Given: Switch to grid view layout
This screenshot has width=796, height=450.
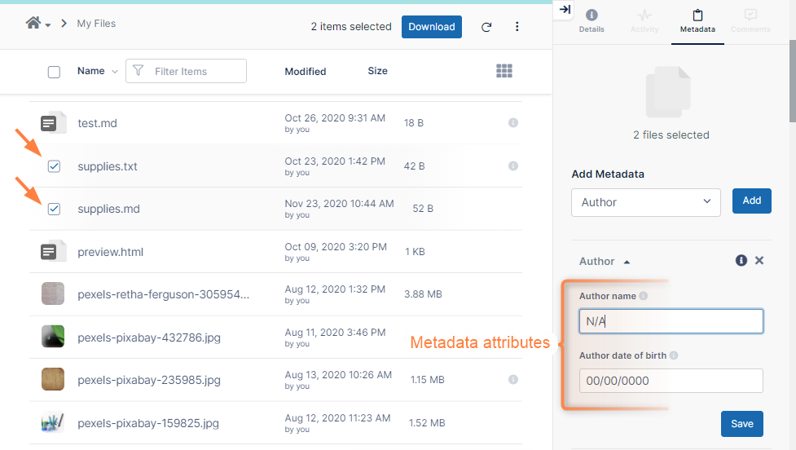Looking at the screenshot, I should [x=504, y=71].
